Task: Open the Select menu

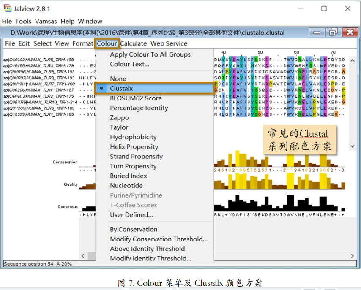Action: pyautogui.click(x=42, y=43)
